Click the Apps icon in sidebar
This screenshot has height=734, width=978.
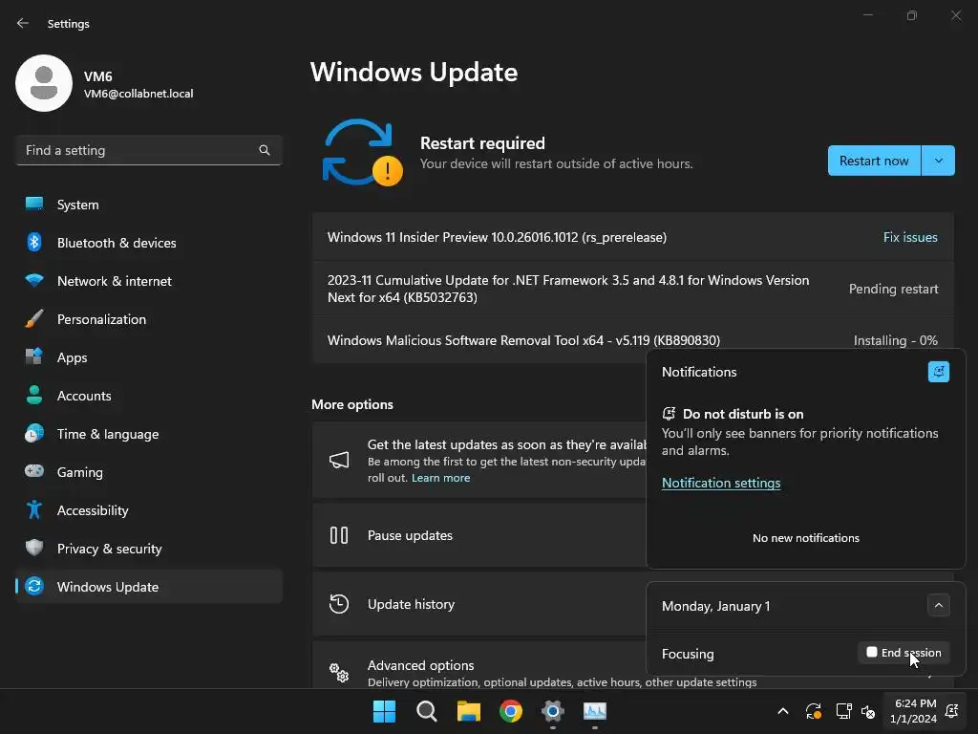[x=34, y=356]
